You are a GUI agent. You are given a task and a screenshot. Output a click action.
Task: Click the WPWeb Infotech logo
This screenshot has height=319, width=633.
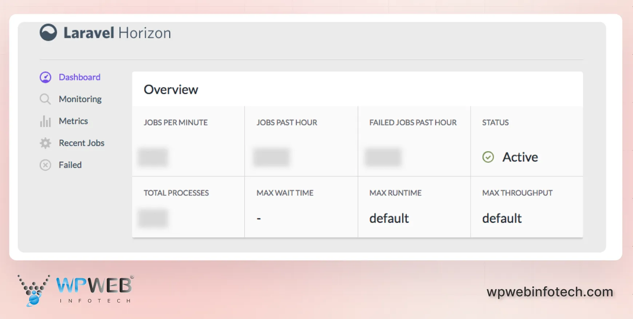[x=76, y=290]
